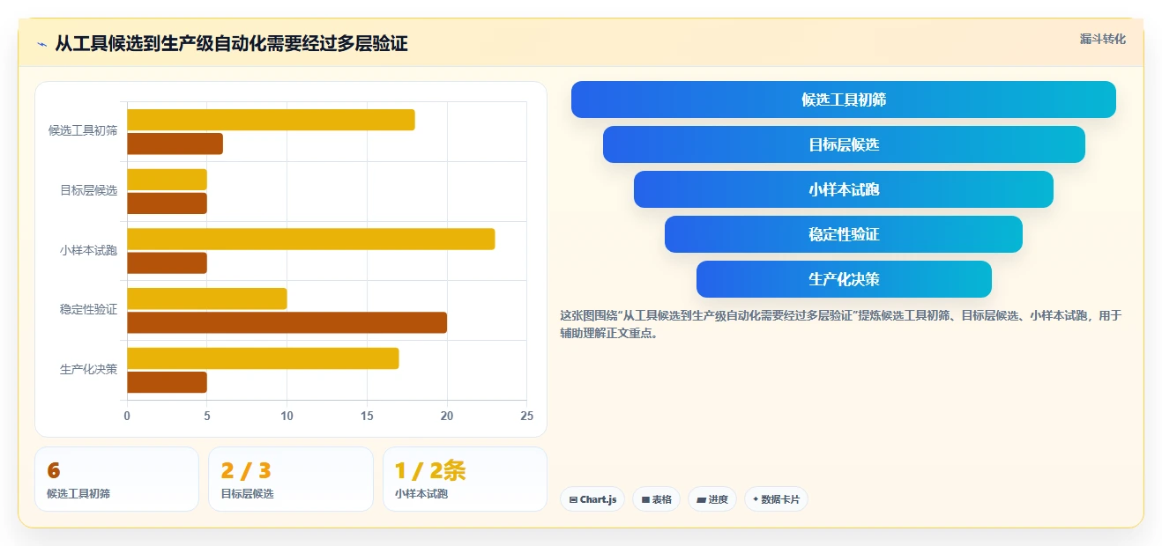This screenshot has width=1162, height=546.
Task: Select the 稳定性验证 funnel stage
Action: click(x=844, y=234)
